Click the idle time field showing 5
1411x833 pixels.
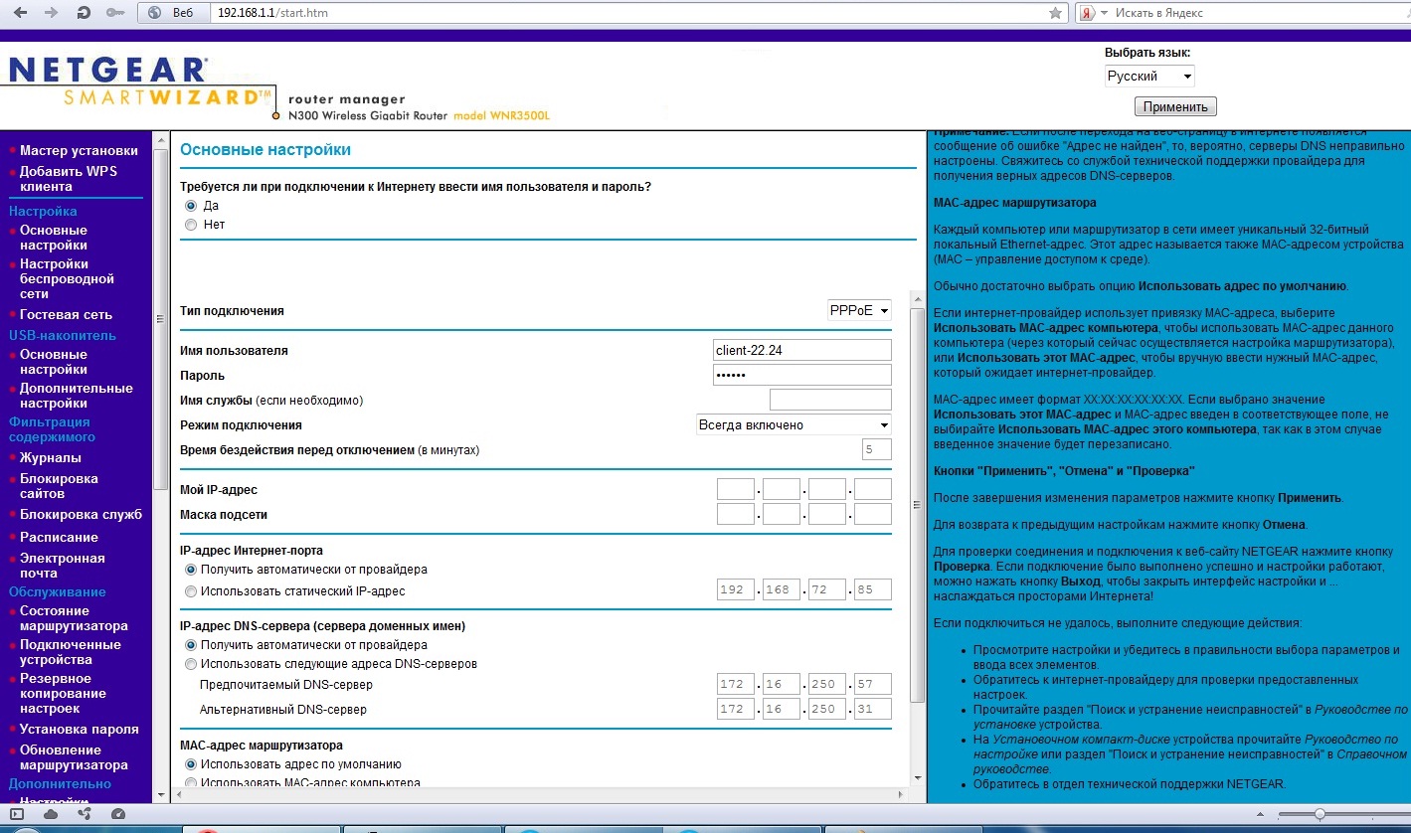(877, 449)
